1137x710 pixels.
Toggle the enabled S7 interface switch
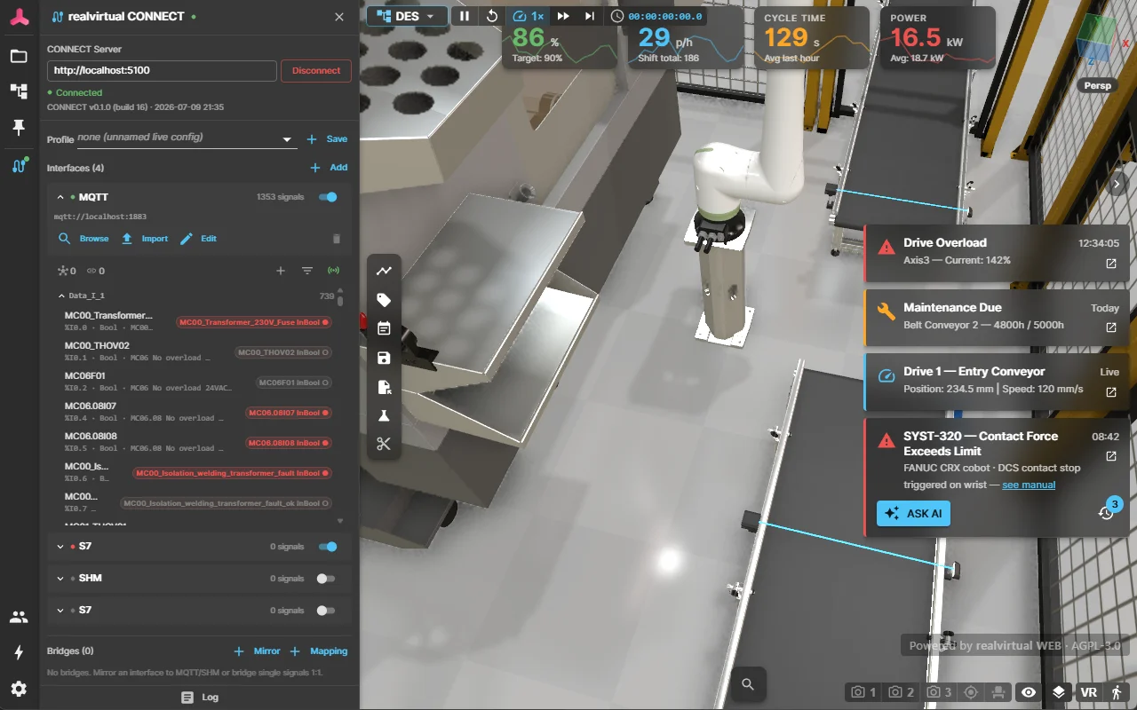point(328,547)
